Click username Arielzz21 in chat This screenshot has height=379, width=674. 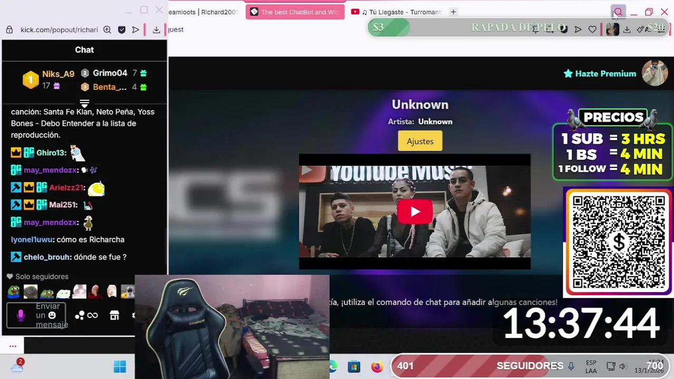point(66,187)
